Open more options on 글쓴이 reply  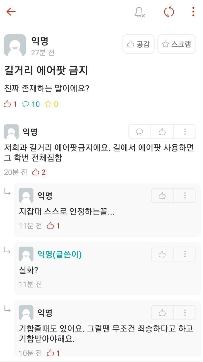tap(185, 254)
